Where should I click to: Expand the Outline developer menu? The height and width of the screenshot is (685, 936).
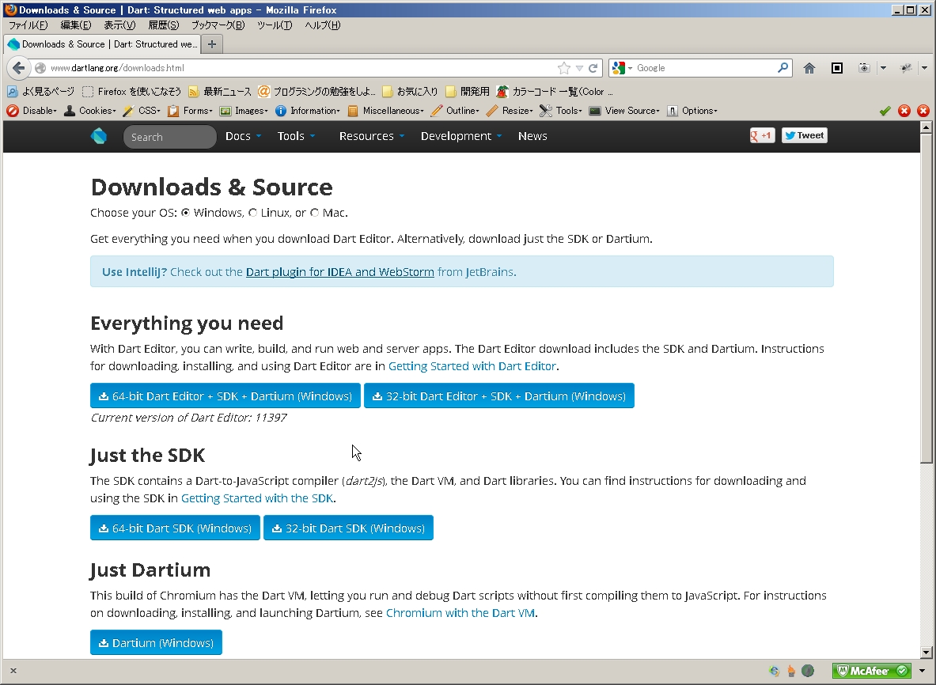click(x=455, y=111)
